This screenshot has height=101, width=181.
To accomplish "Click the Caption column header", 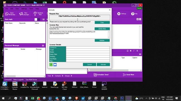I will pyautogui.click(x=135, y=58).
